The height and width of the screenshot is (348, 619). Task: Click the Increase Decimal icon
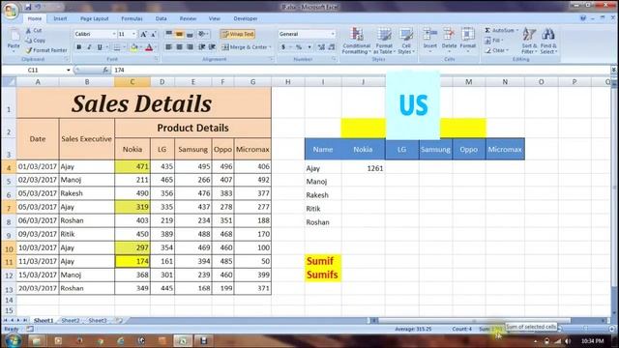tap(321, 47)
